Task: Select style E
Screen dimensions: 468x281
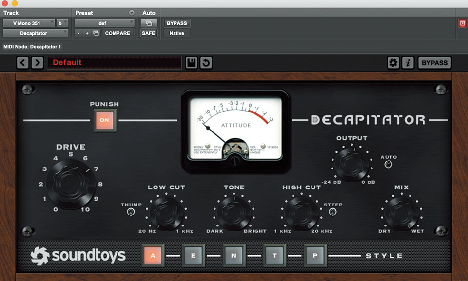Action: coord(194,255)
